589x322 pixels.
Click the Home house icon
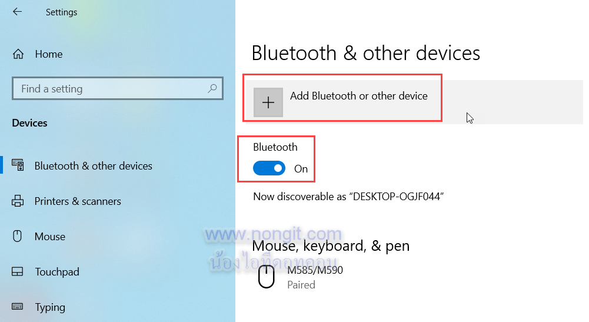18,54
